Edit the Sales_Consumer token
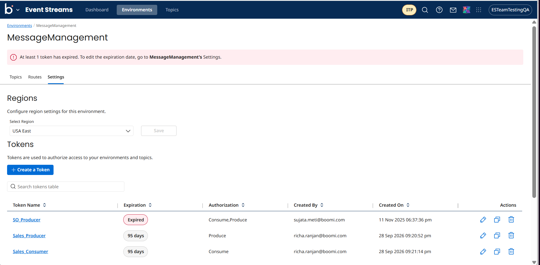 483,251
